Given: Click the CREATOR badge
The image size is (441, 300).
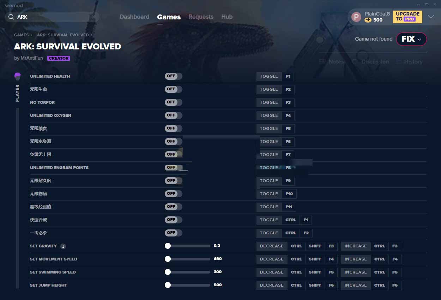Looking at the screenshot, I should click(x=59, y=58).
